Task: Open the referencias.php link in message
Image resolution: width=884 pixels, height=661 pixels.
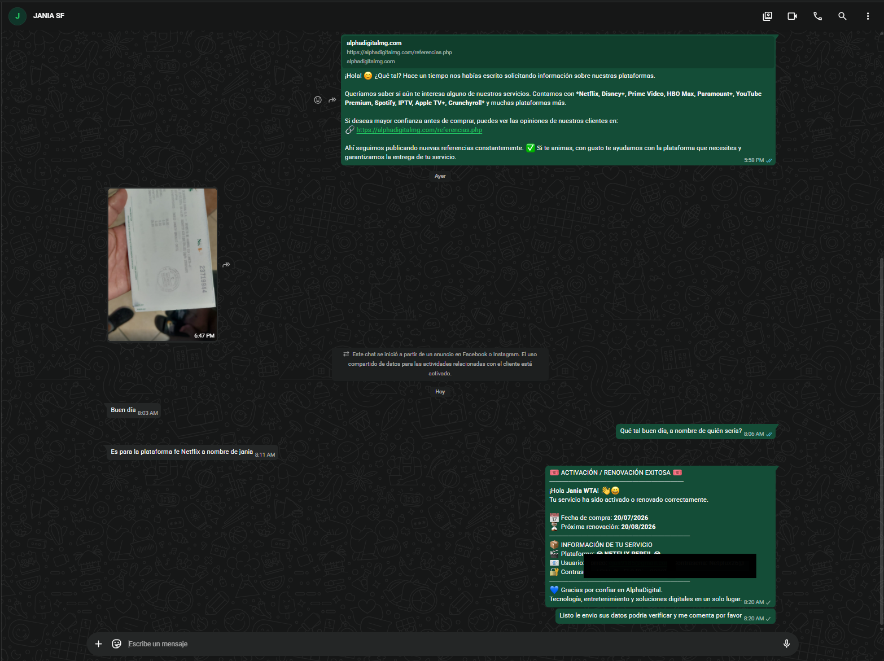Action: pos(419,130)
